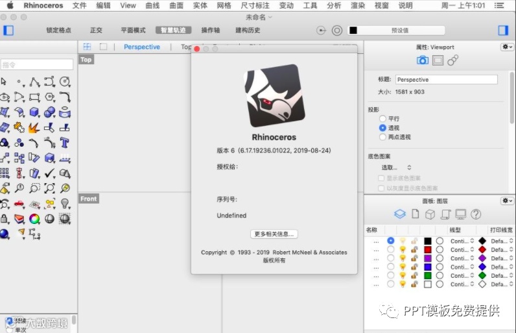516x333 pixels.
Task: Select the arrow pointer selection tool
Action: click(x=4, y=81)
